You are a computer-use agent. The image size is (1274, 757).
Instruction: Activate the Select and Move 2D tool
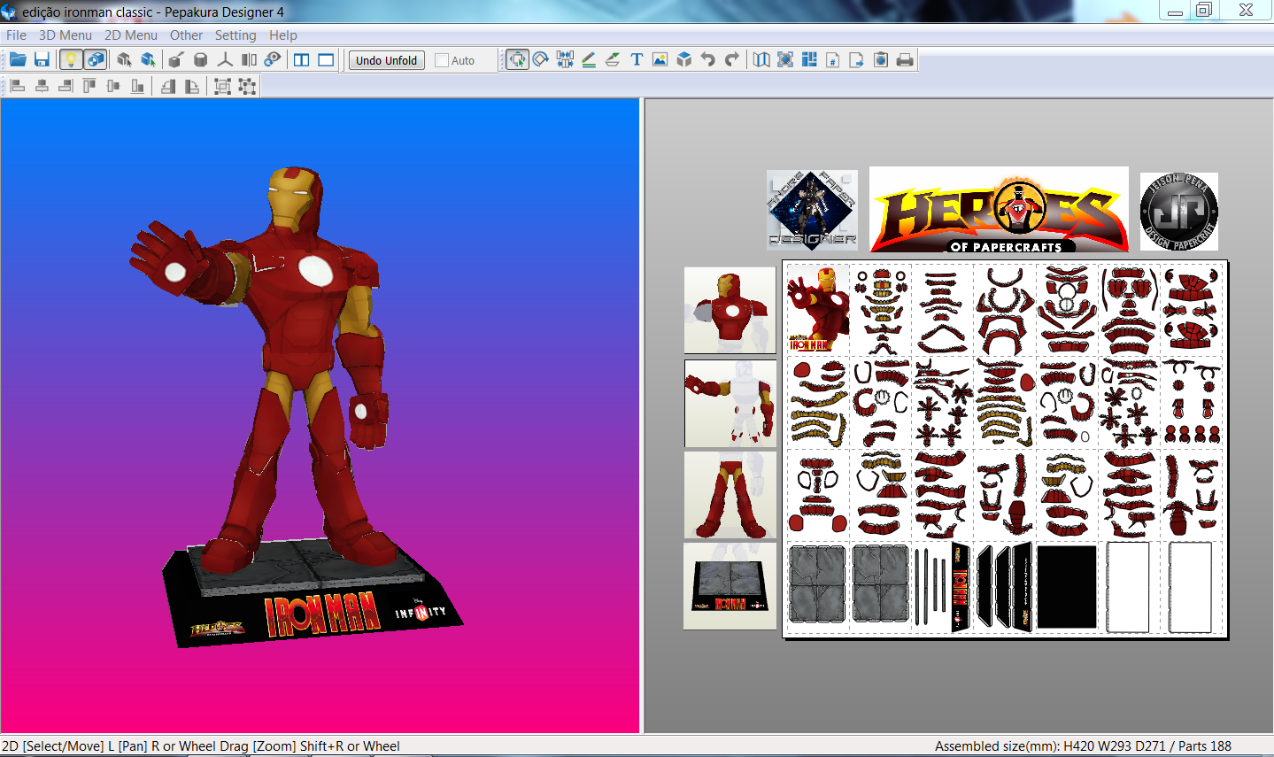pos(517,60)
